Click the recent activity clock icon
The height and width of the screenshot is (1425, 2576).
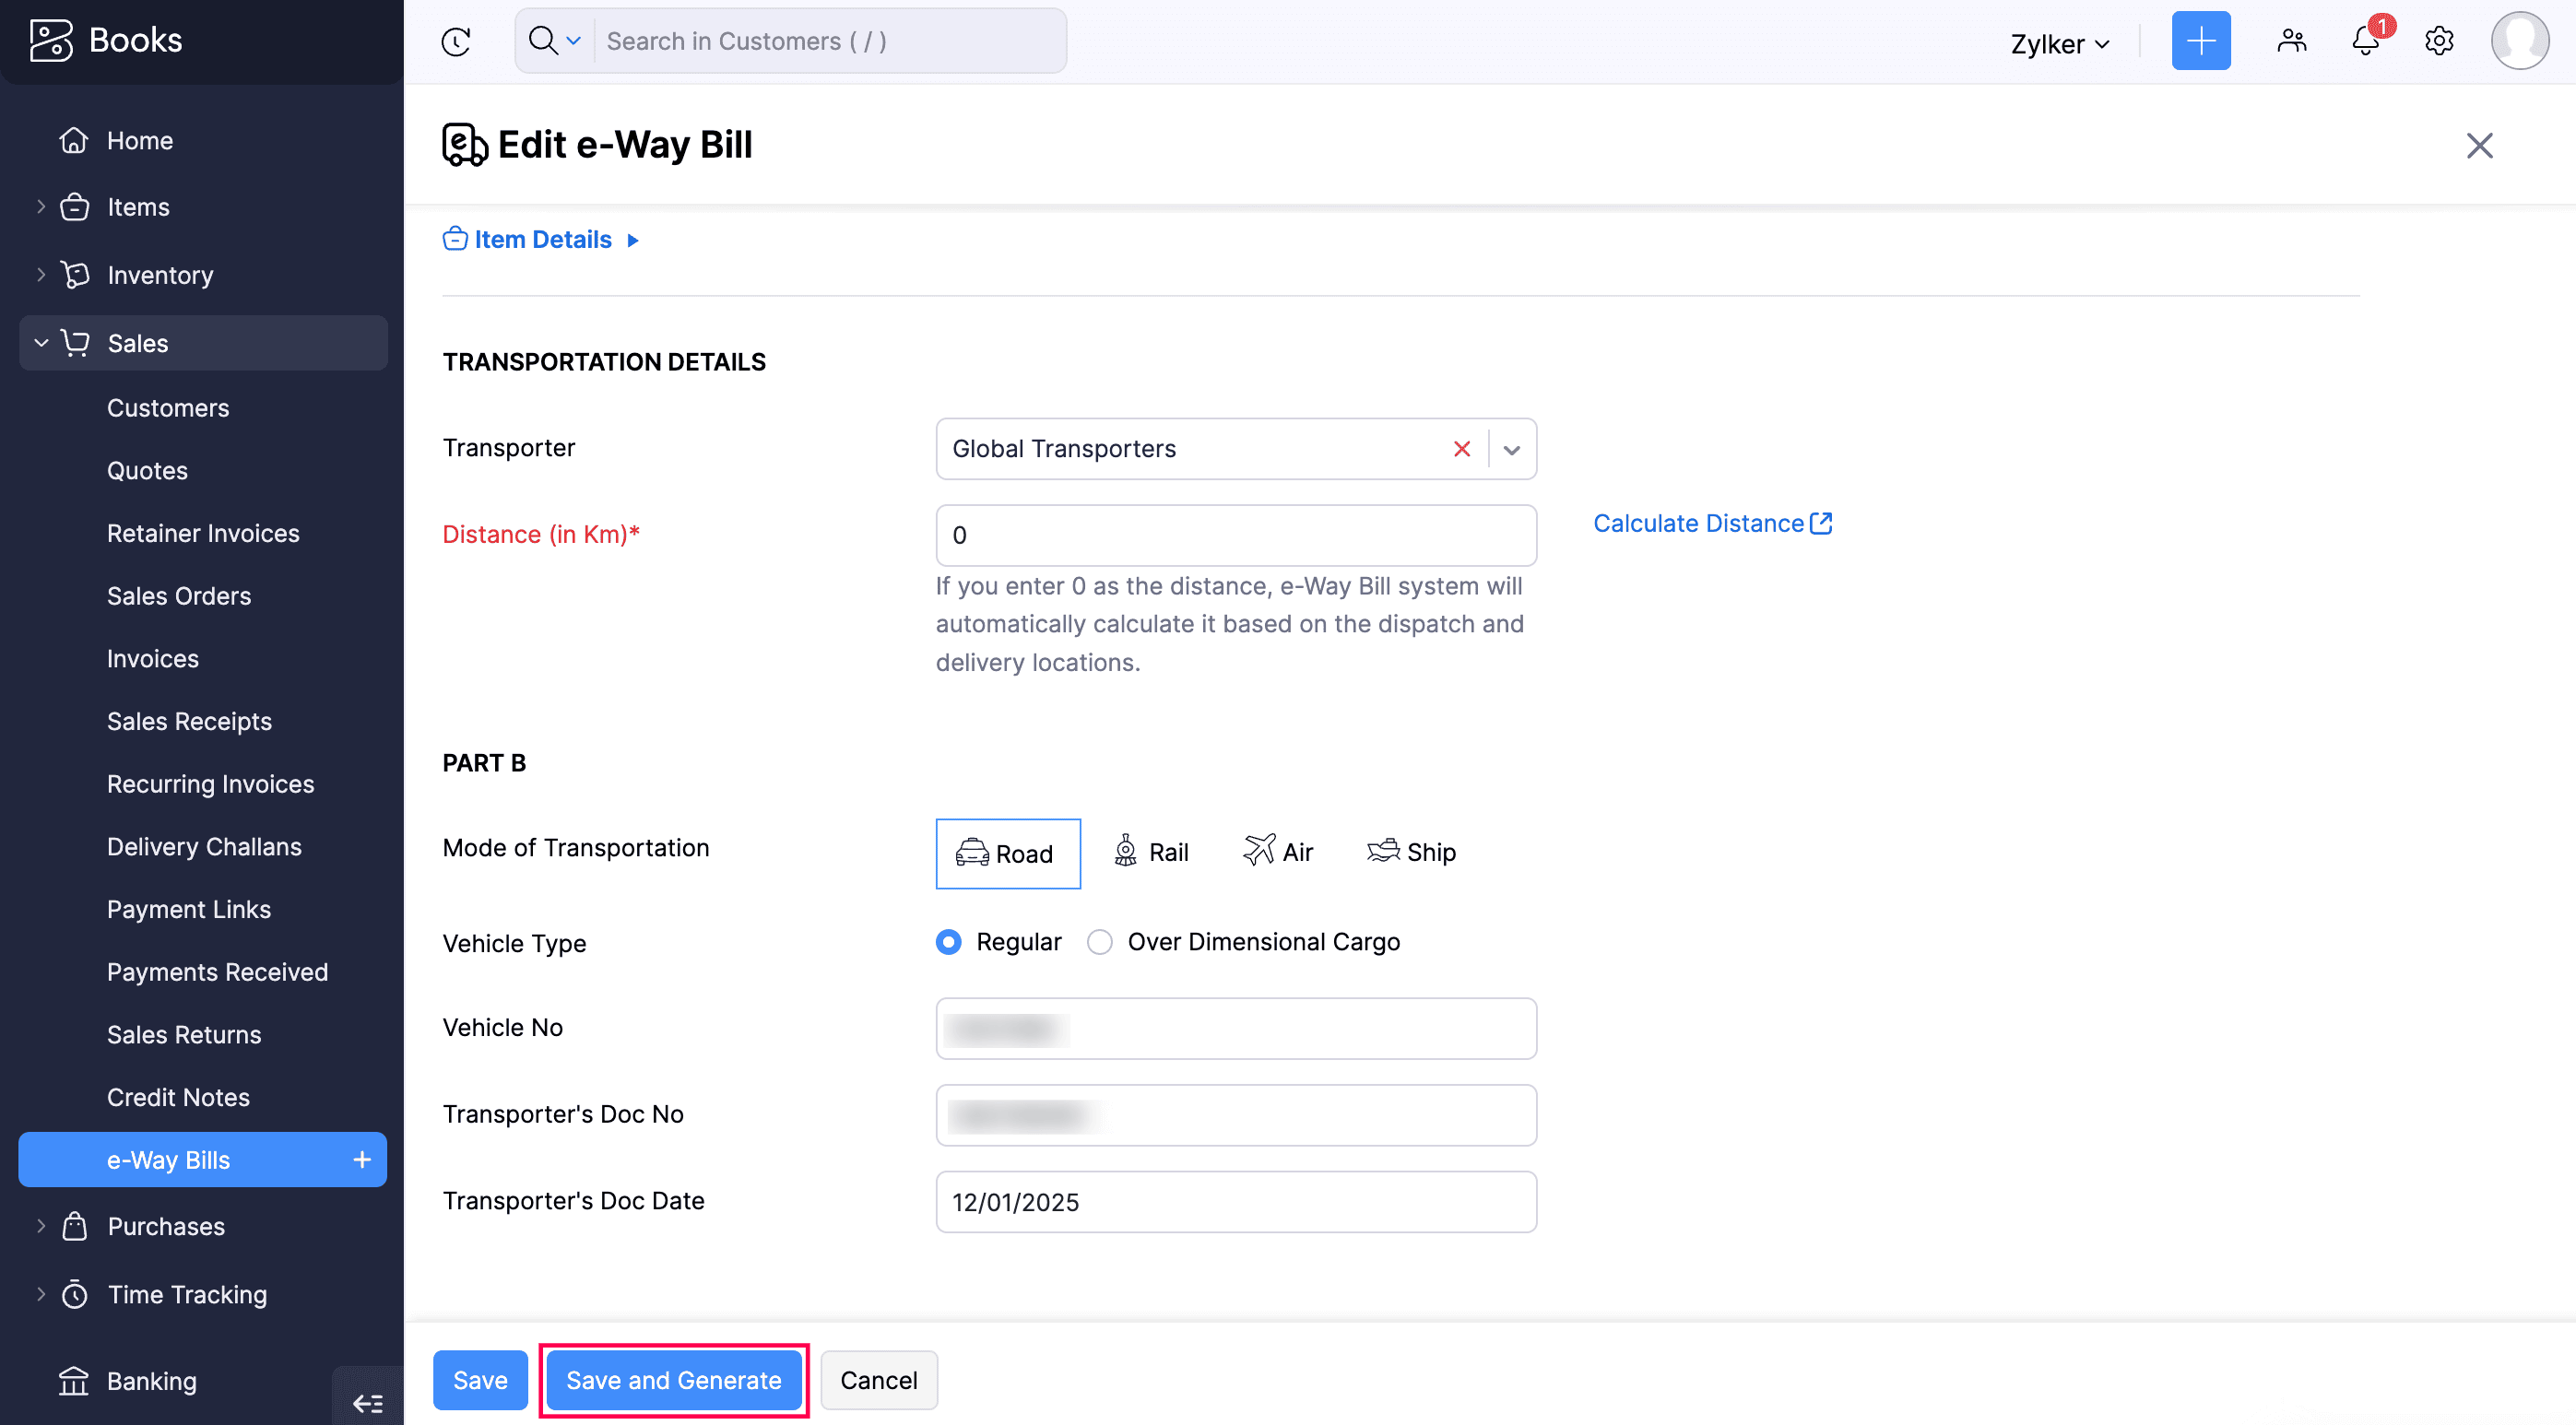click(456, 41)
